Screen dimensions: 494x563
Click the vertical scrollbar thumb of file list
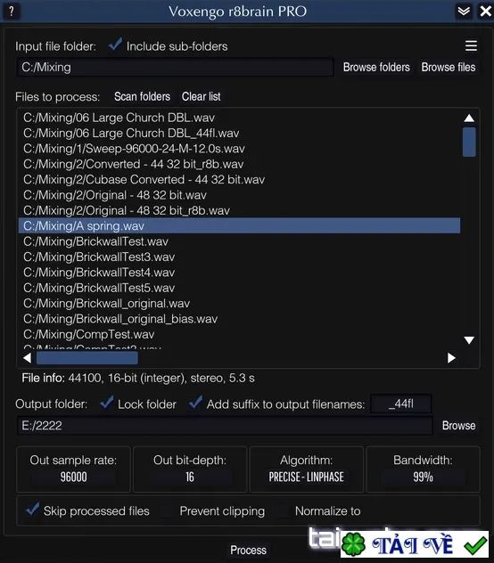point(469,142)
